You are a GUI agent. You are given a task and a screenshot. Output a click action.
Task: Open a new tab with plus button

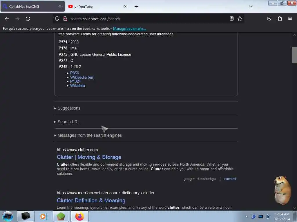pos(136,7)
